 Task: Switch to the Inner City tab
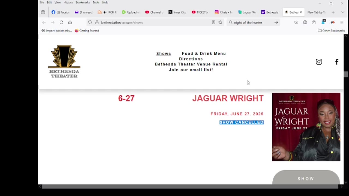177,12
